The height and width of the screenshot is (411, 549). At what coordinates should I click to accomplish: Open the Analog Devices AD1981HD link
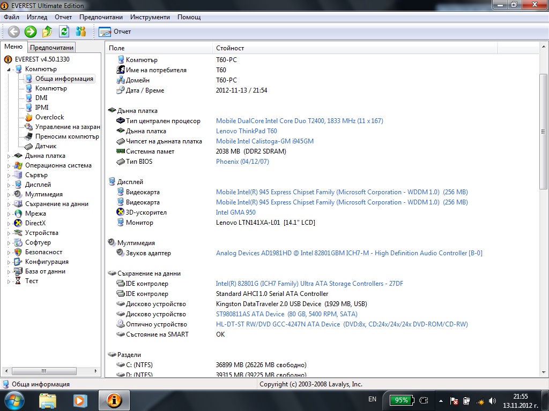(x=349, y=253)
